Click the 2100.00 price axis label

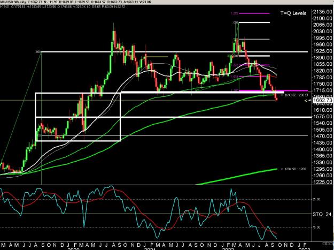(x=323, y=18)
